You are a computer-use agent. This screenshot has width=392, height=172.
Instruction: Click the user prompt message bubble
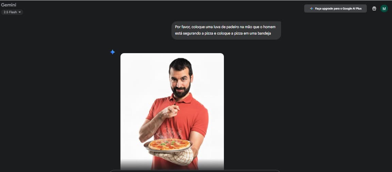[226, 30]
